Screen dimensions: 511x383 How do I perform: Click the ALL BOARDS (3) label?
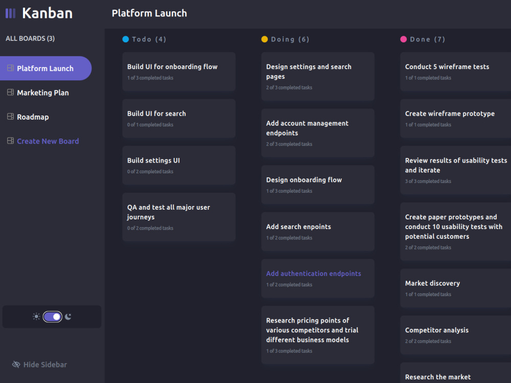[30, 38]
